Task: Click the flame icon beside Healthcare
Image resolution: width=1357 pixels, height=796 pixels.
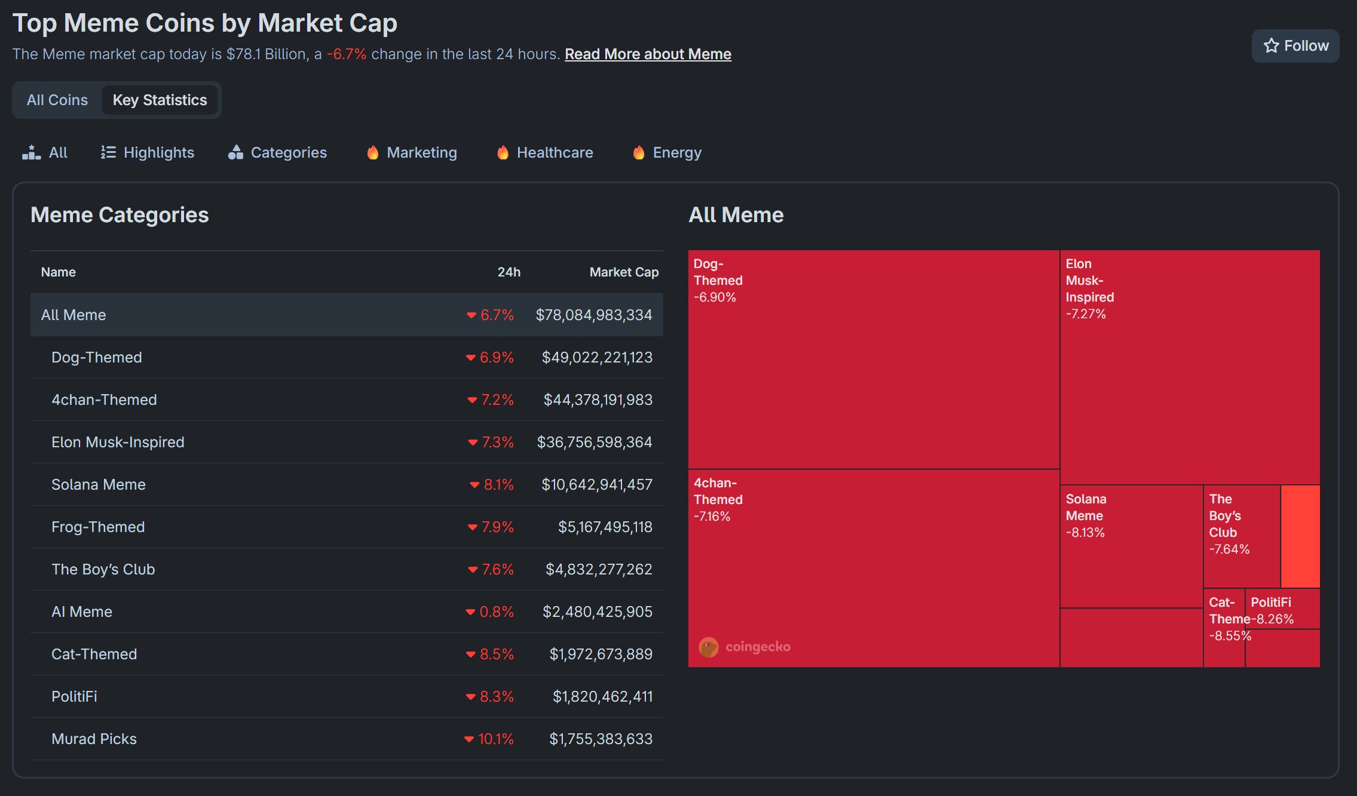Action: (503, 153)
